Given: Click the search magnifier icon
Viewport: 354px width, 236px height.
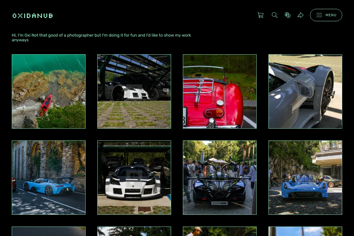Looking at the screenshot, I should (x=275, y=15).
